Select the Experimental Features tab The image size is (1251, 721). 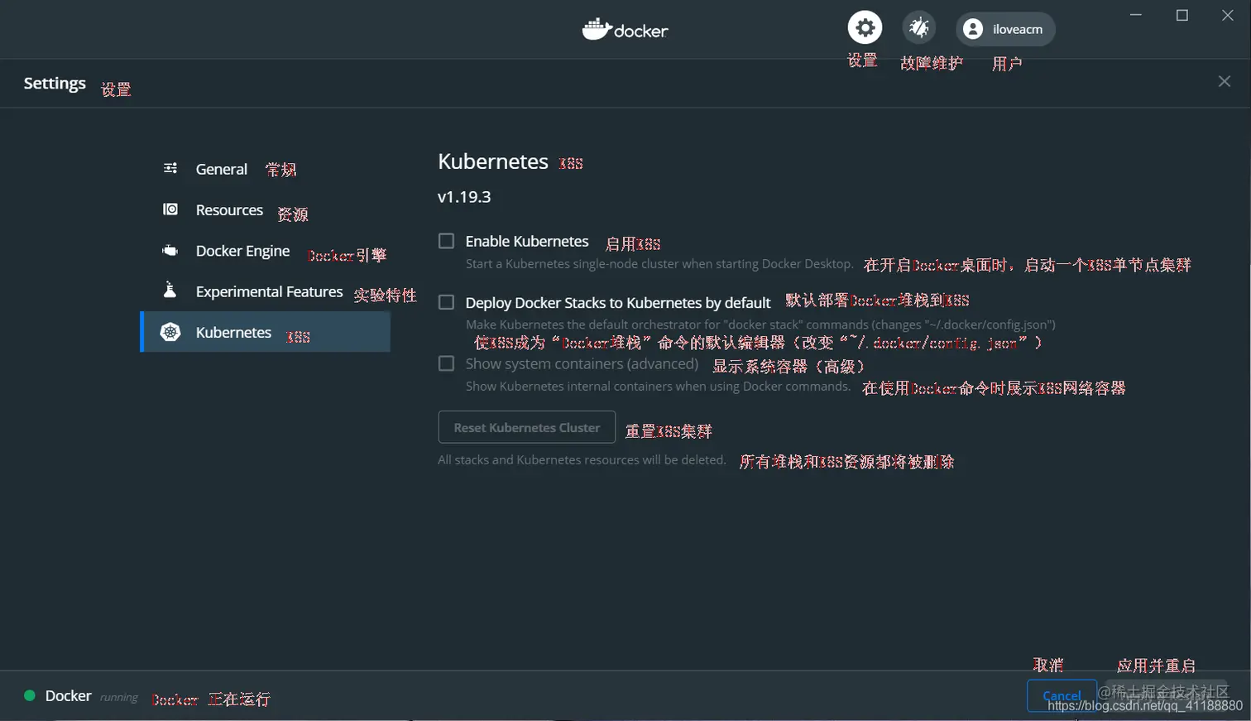pos(266,291)
